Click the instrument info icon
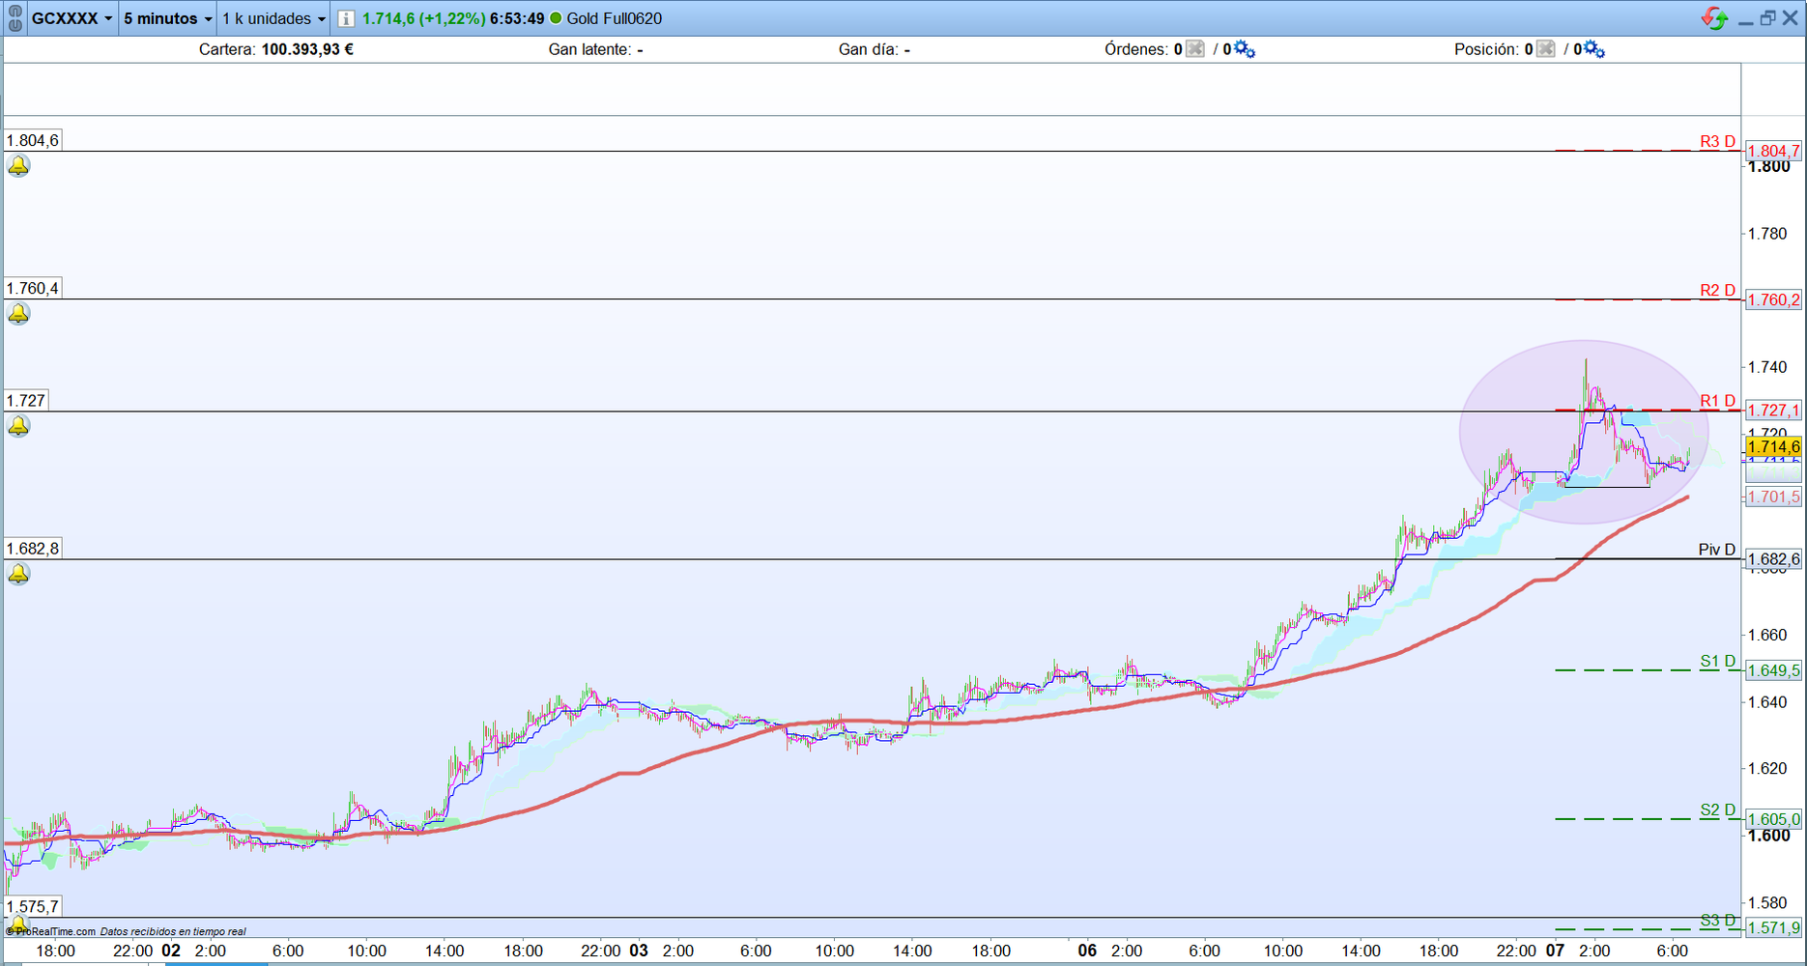 tap(346, 19)
